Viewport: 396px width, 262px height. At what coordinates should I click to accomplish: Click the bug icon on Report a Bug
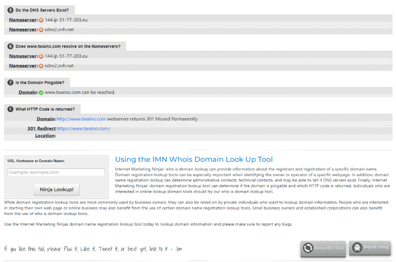(x=357, y=247)
